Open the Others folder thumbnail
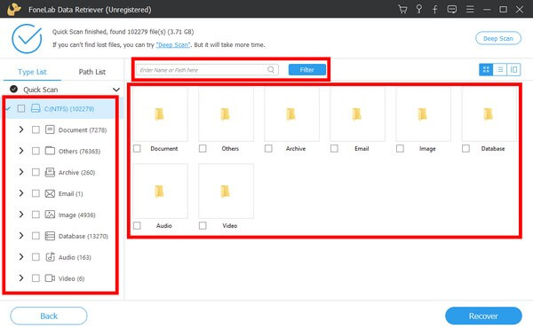Image resolution: width=533 pixels, height=336 pixels. point(226,114)
